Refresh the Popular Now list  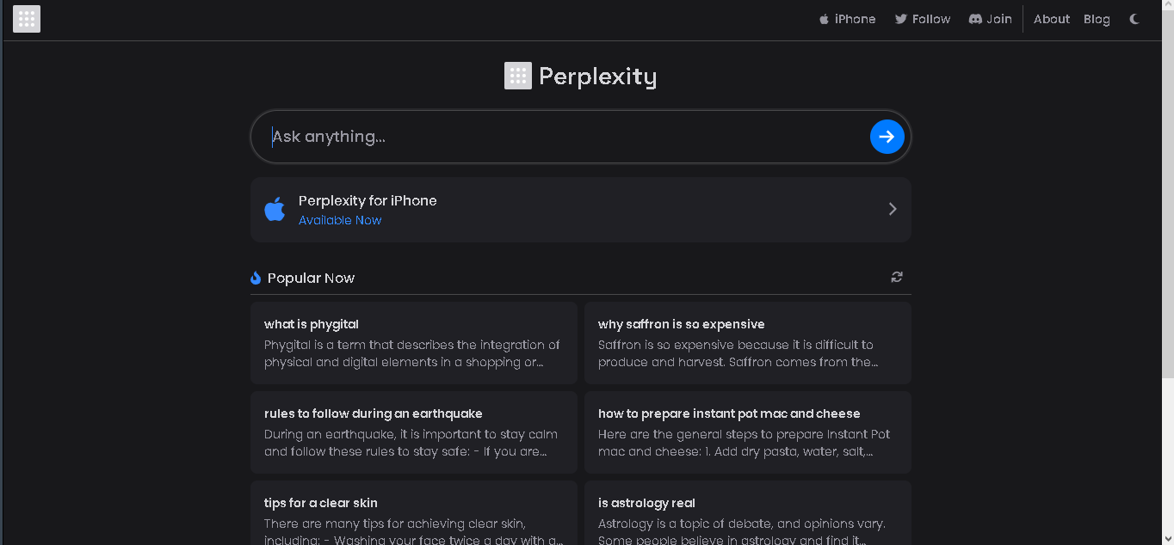897,277
